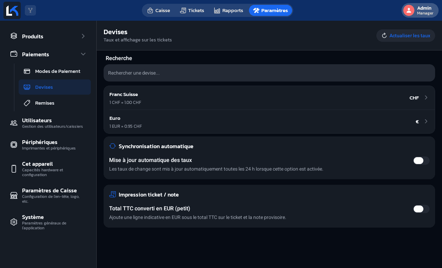Collapse the Paiements section chevron
Screen dimensions: 442x268
83,54
